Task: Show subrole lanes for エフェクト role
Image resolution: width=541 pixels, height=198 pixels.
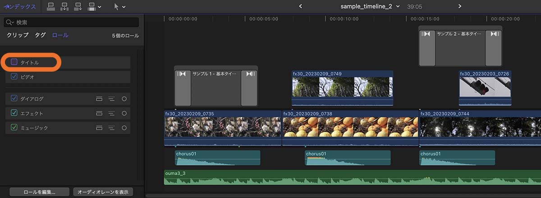Action: click(x=112, y=113)
